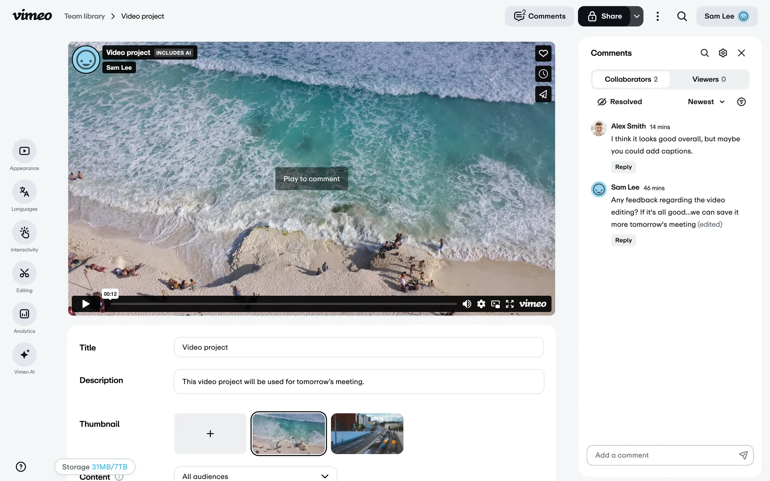
Task: Select the Collaborators tab
Action: click(x=631, y=79)
